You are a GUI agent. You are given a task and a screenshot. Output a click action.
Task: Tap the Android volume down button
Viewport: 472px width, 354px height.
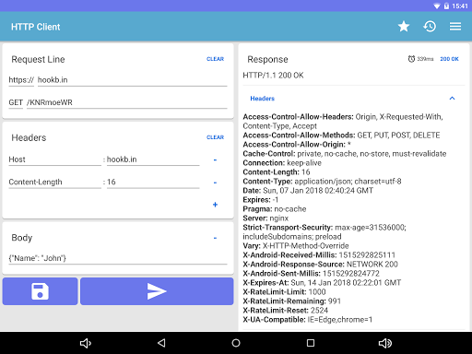(x=86, y=343)
